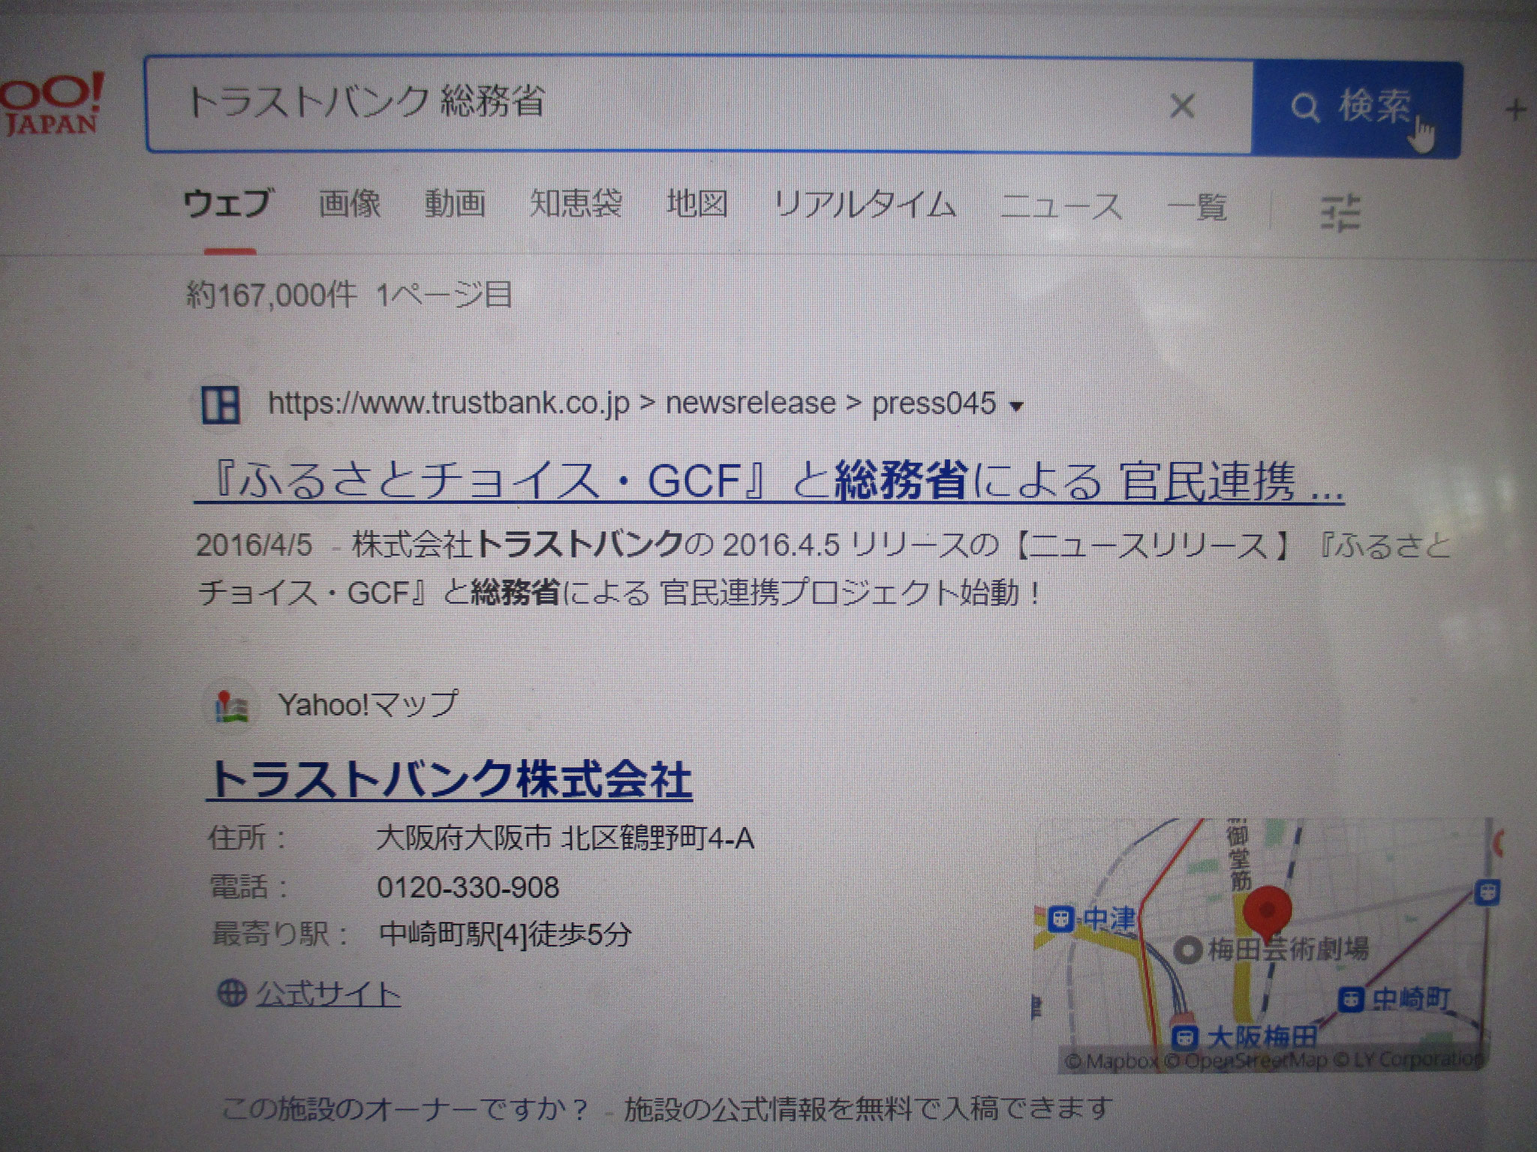Viewport: 1537px width, 1152px height.
Task: Click the address 大阪府大阪市 北区鶴野町4-A
Action: pos(565,838)
